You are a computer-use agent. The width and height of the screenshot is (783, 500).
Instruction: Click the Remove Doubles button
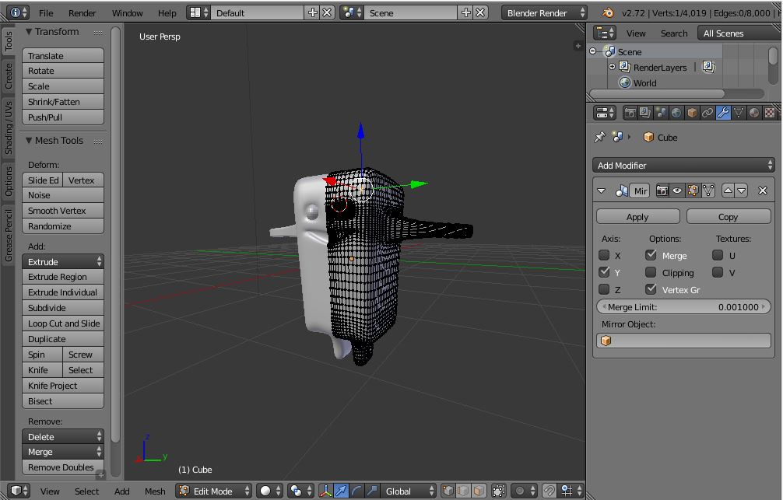point(63,467)
